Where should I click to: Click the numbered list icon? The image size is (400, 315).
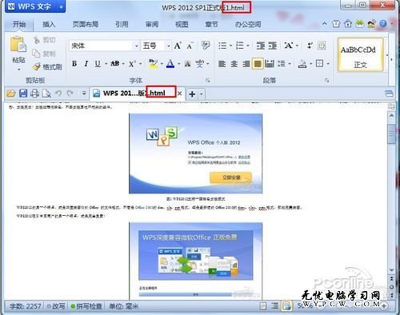[x=240, y=46]
